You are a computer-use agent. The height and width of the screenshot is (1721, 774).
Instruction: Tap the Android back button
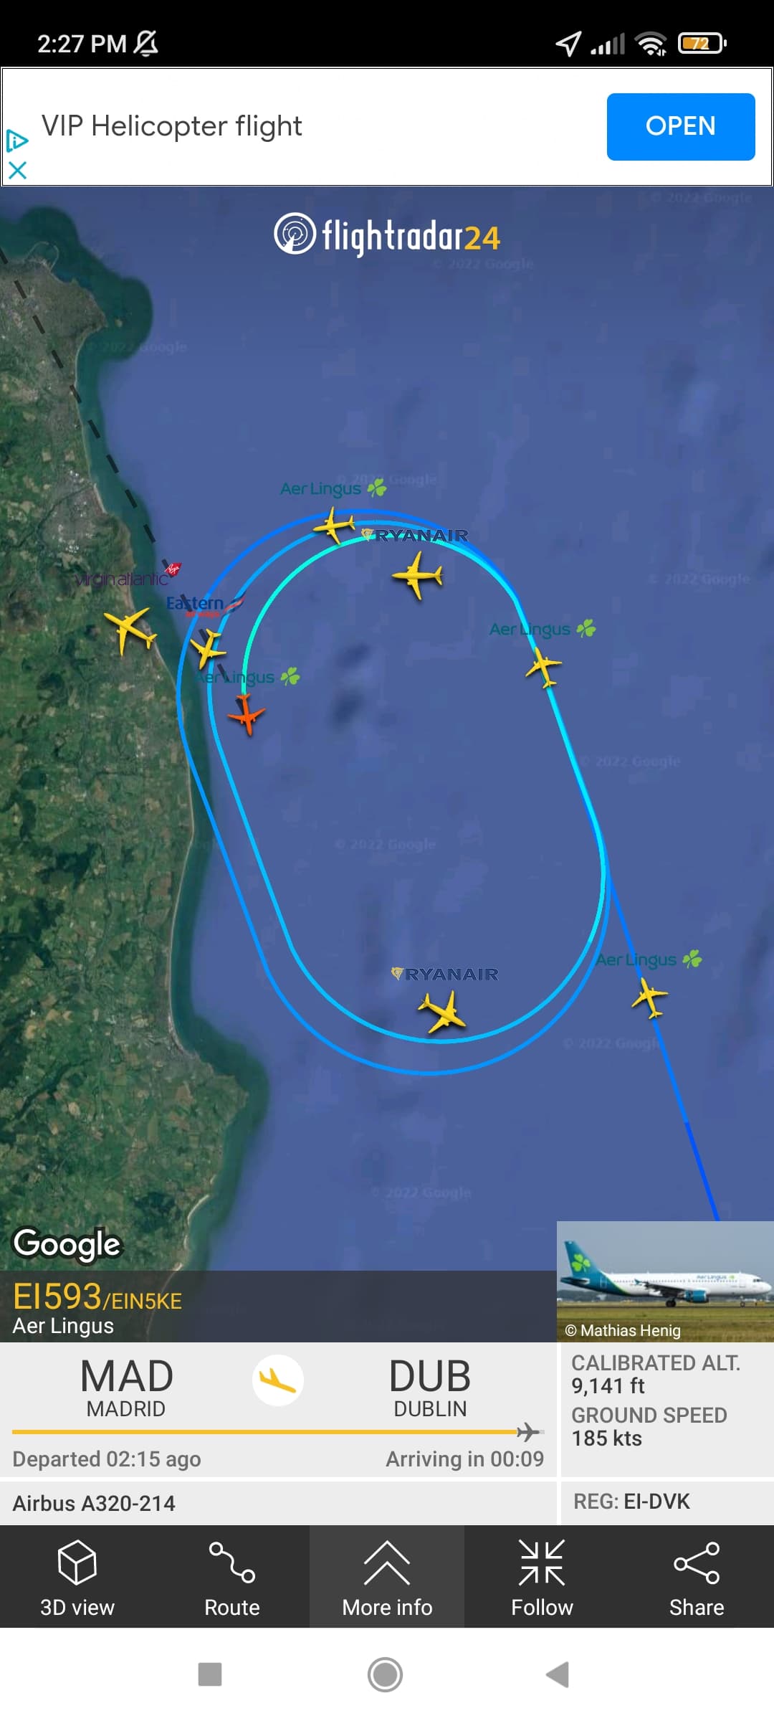pos(558,1675)
